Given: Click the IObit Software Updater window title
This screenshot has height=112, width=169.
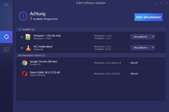Looking at the screenshot, I should click(91, 3).
